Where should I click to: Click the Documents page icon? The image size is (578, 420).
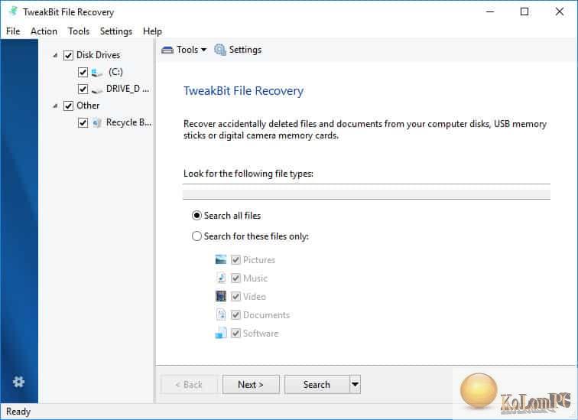[x=221, y=314]
